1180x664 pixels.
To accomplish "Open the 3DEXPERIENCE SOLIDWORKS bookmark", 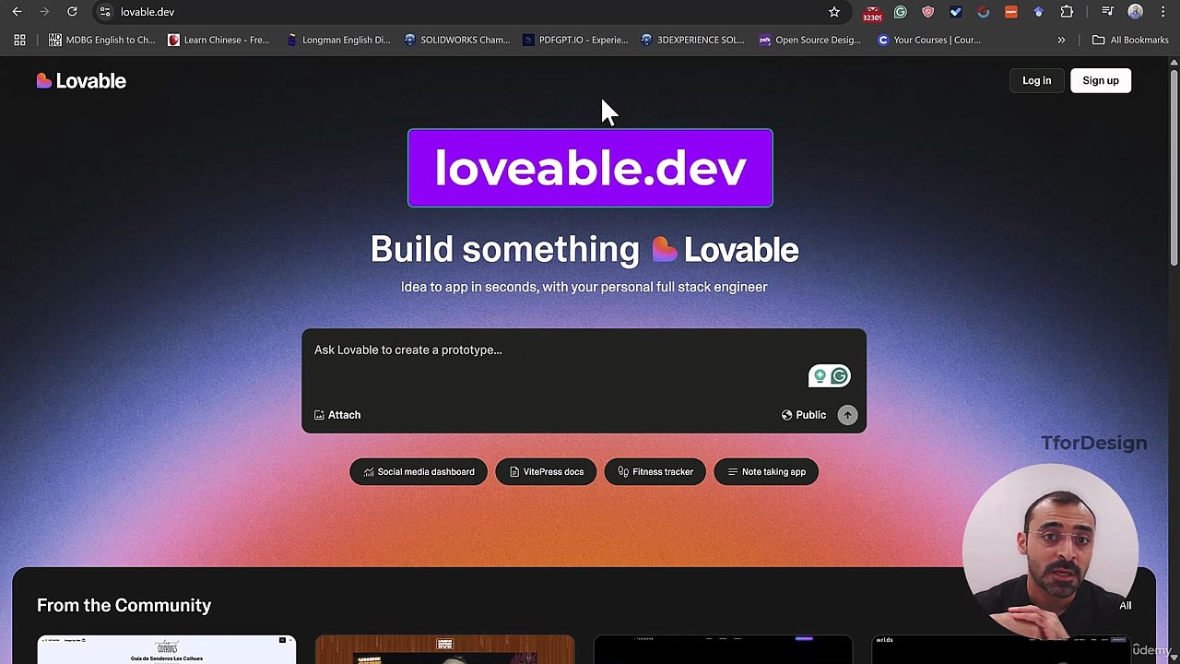I will point(692,40).
